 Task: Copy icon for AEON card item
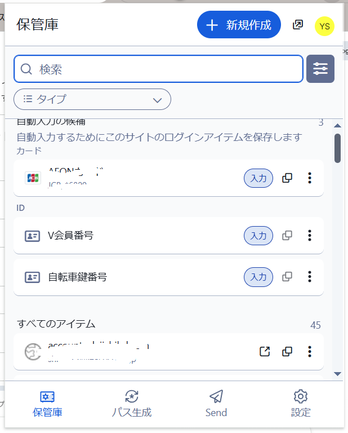pyautogui.click(x=287, y=178)
